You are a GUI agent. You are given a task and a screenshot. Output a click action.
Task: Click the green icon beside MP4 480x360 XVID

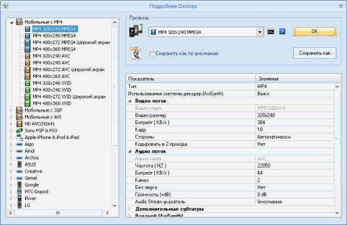27,103
